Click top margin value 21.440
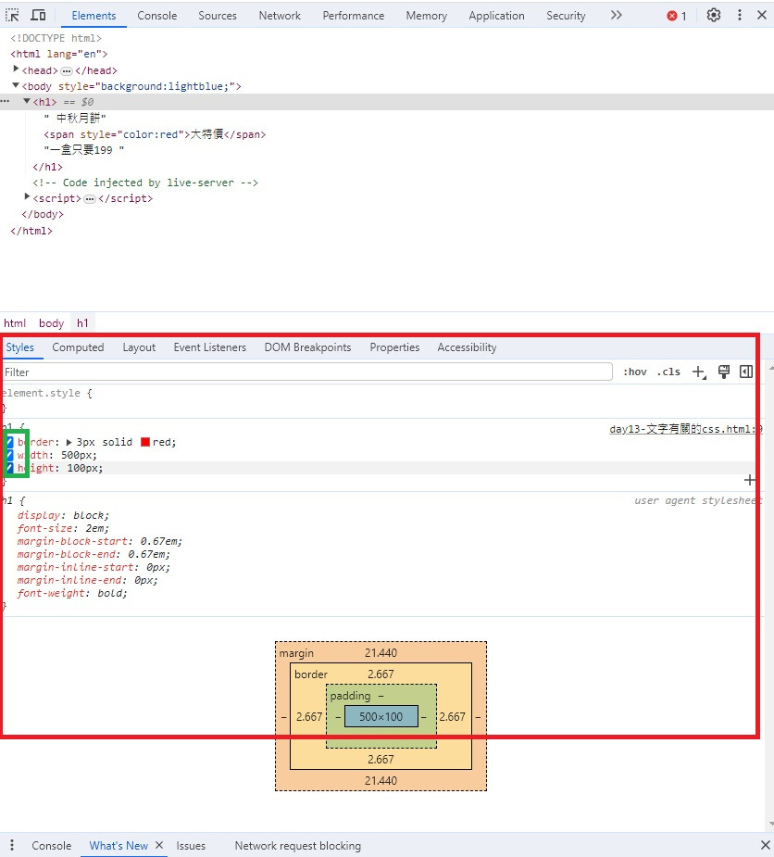774x857 pixels. click(x=381, y=652)
